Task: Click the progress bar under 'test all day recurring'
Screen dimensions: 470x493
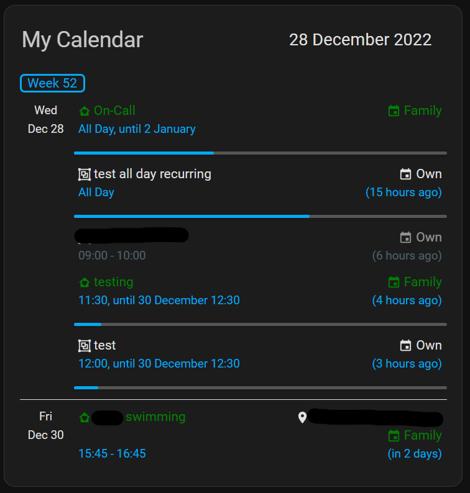Action: [x=260, y=216]
